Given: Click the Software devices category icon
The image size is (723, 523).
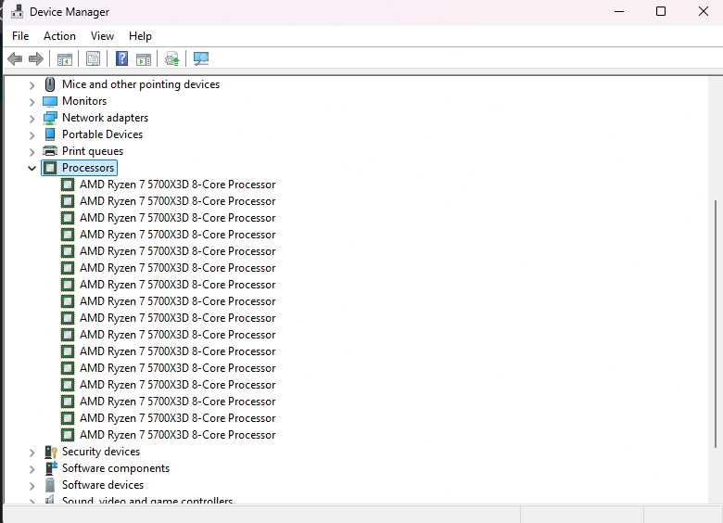Looking at the screenshot, I should [50, 485].
